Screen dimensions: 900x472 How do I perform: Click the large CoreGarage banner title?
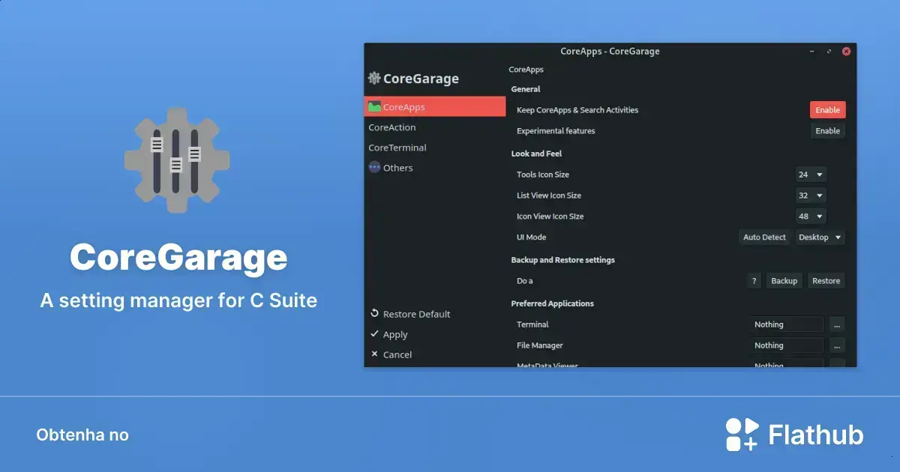(x=178, y=258)
